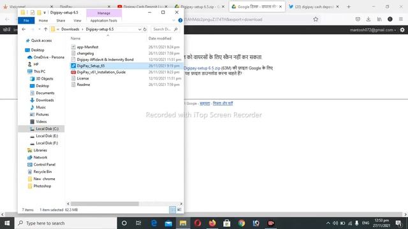Viewport: 408px width, 229px height.
Task: Click the horizontal scrollbar in file list
Action: tap(105, 204)
